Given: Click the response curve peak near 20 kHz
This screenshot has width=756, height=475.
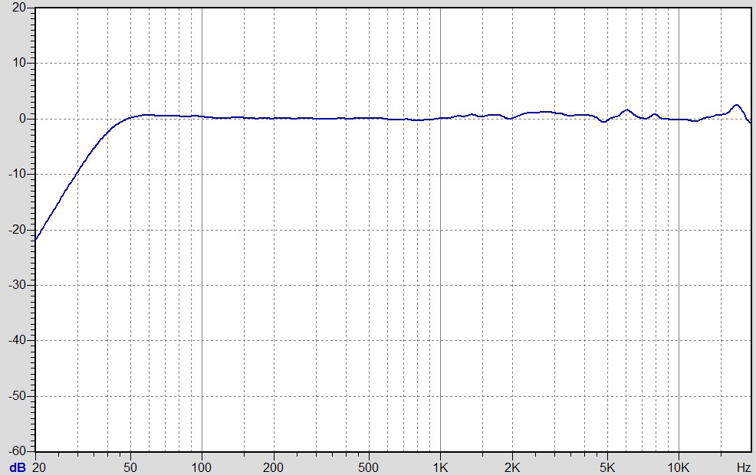Looking at the screenshot, I should pos(736,105).
